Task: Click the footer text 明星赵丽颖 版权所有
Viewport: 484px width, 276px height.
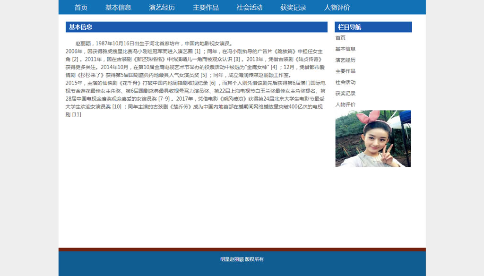Action: point(242,259)
